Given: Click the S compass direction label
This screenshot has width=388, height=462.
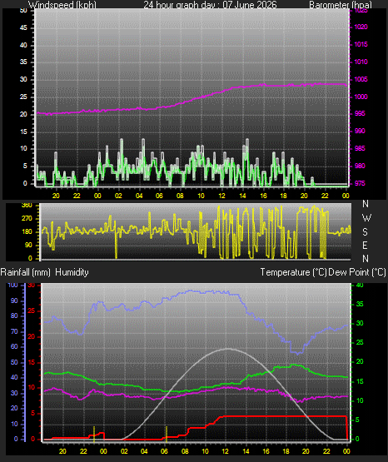Looking at the screenshot, I should click(365, 232).
